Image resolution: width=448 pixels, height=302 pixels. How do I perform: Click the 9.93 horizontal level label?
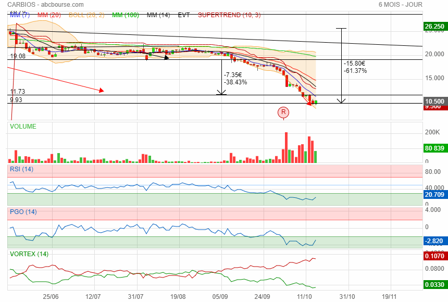click(x=16, y=100)
